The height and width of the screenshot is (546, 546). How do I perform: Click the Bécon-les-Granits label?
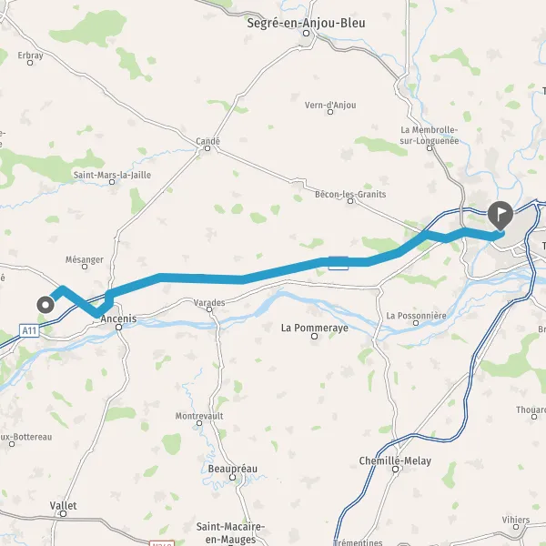350,194
